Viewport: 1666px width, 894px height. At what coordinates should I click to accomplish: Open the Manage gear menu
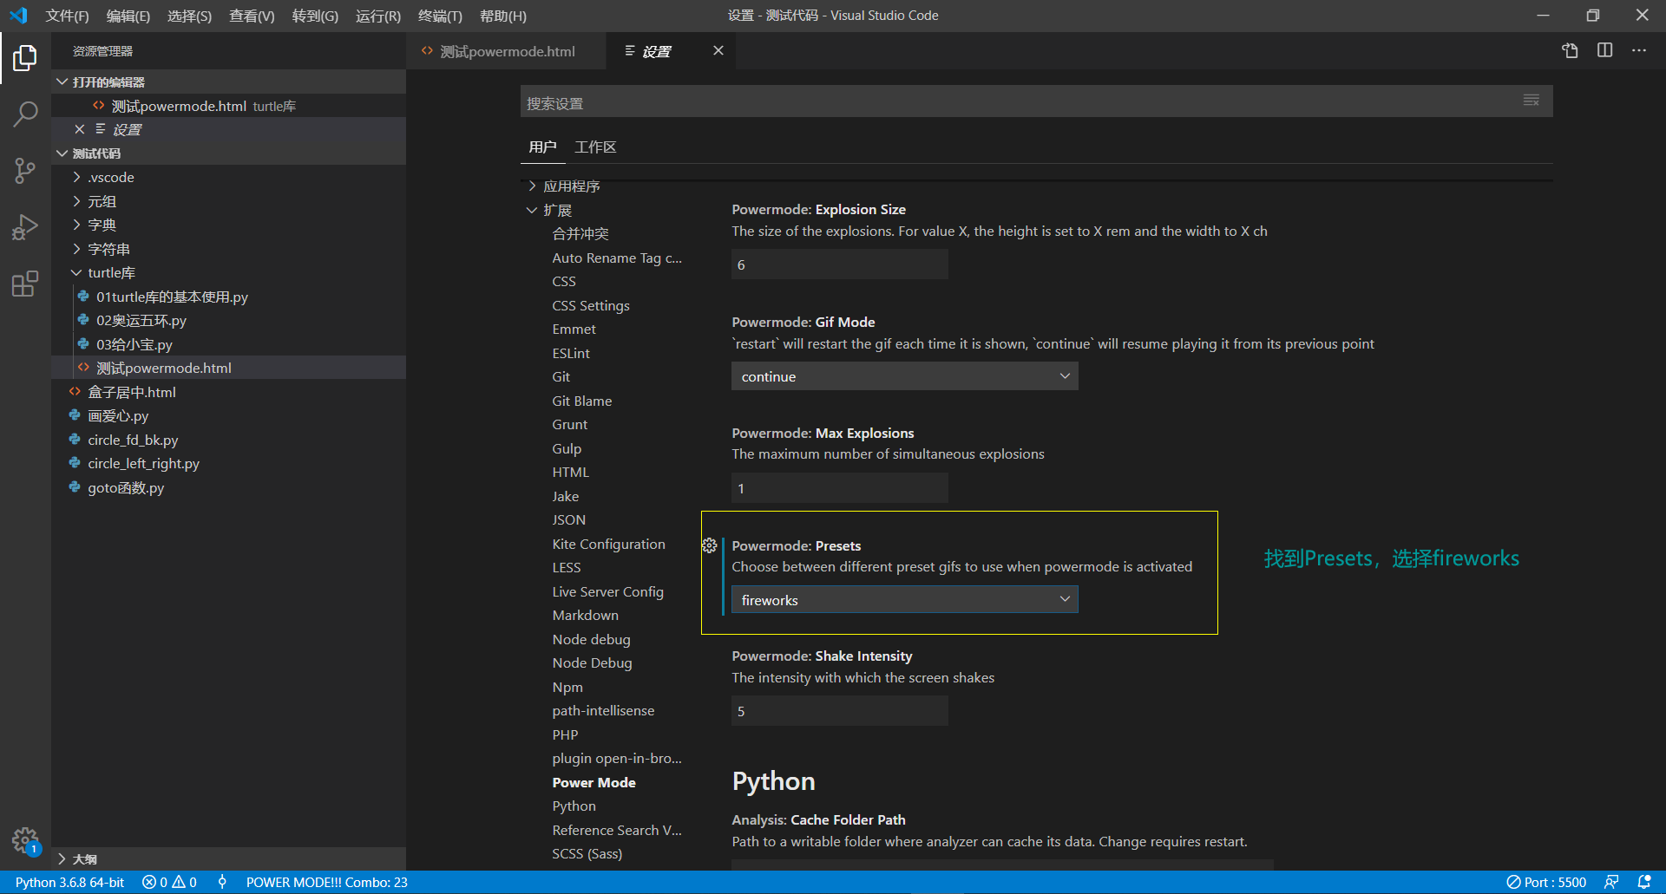click(x=25, y=840)
